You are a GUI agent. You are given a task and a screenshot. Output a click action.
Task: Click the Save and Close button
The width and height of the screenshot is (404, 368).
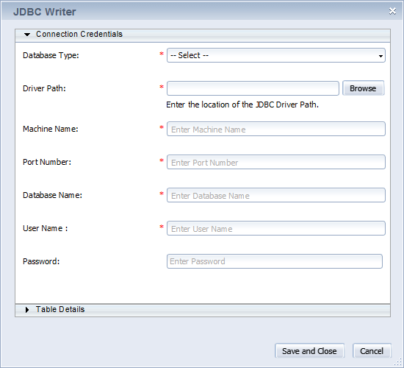[x=309, y=350]
